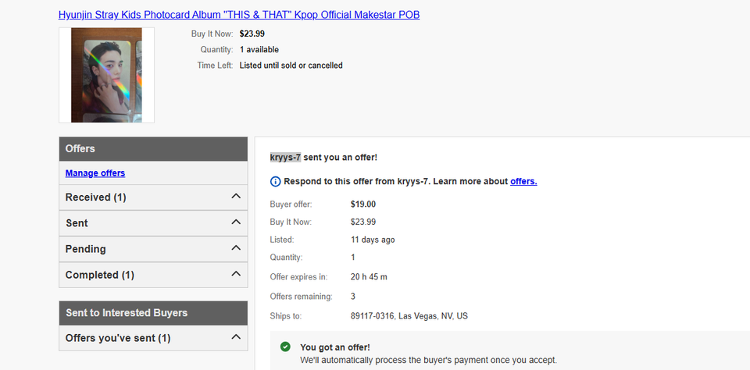Screen dimensions: 750x370
Task: Collapse the Sent section chevron
Action: click(236, 222)
